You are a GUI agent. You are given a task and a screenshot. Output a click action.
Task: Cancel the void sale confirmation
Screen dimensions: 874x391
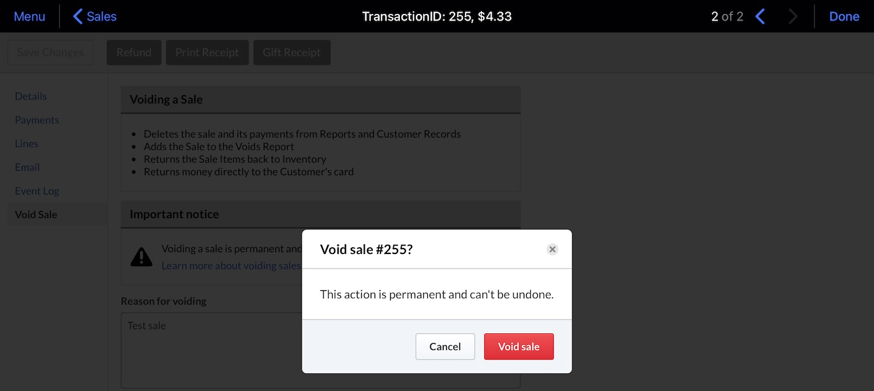[445, 346]
